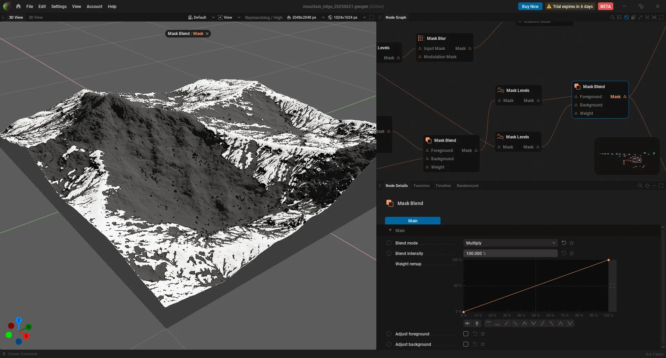Screen dimensions: 666x358
Task: Close the Mask Blend / Mask overlay tag
Action: (x=207, y=34)
